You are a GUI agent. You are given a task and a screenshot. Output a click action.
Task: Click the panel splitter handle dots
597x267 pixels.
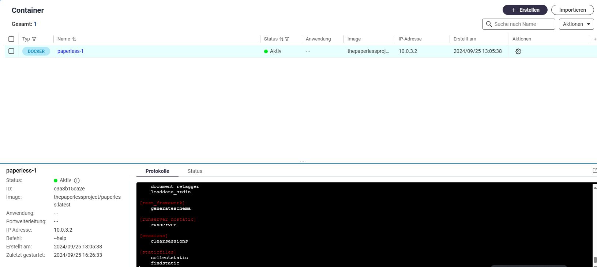[303, 162]
